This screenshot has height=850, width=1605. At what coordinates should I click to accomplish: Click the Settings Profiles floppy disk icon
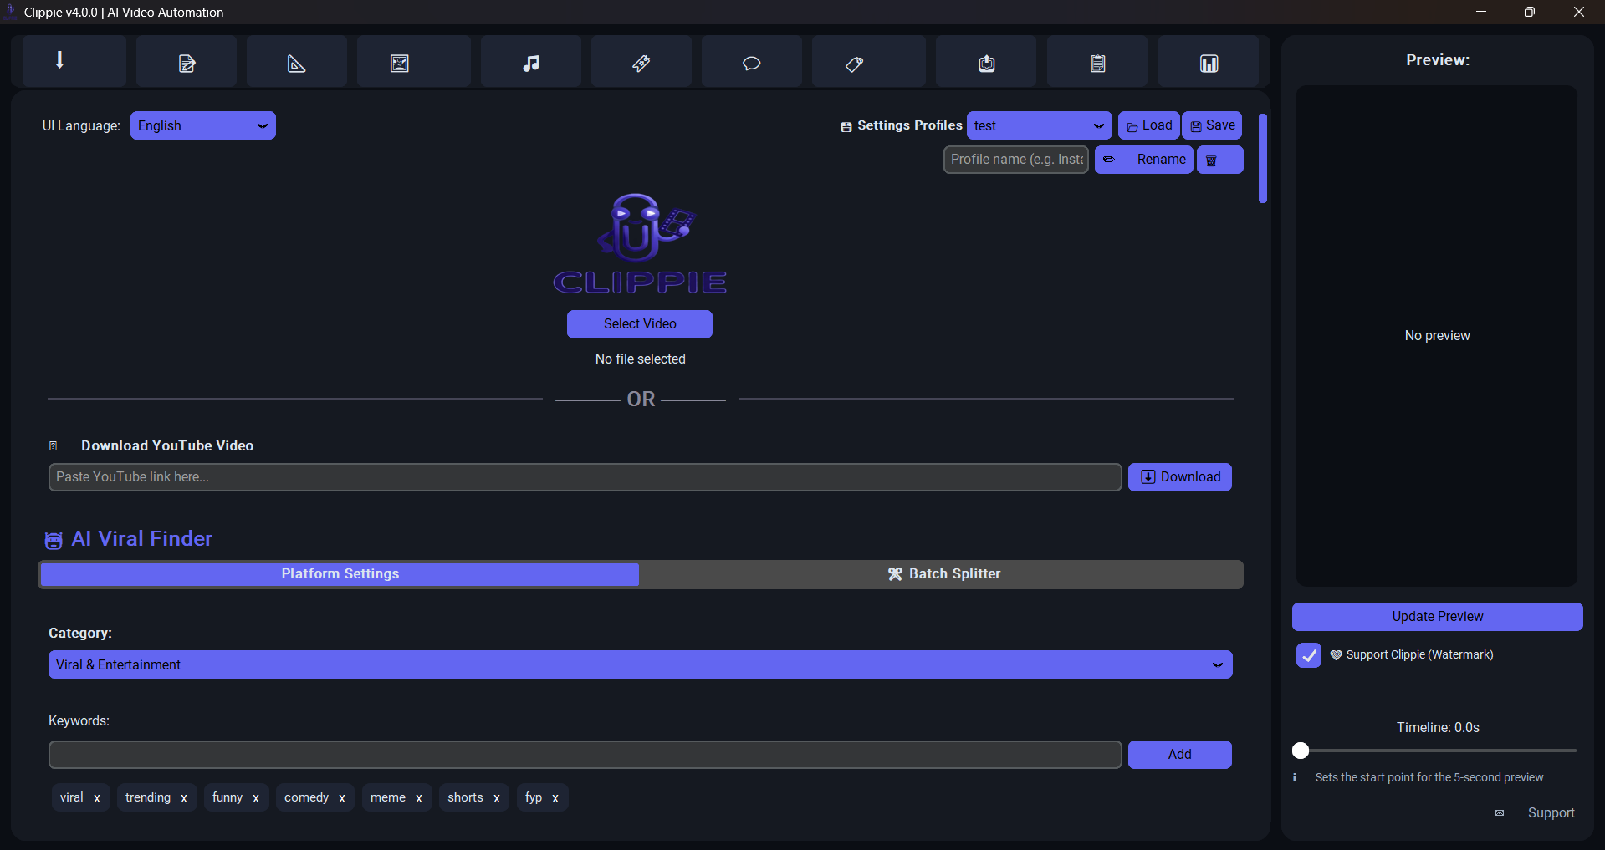846,126
